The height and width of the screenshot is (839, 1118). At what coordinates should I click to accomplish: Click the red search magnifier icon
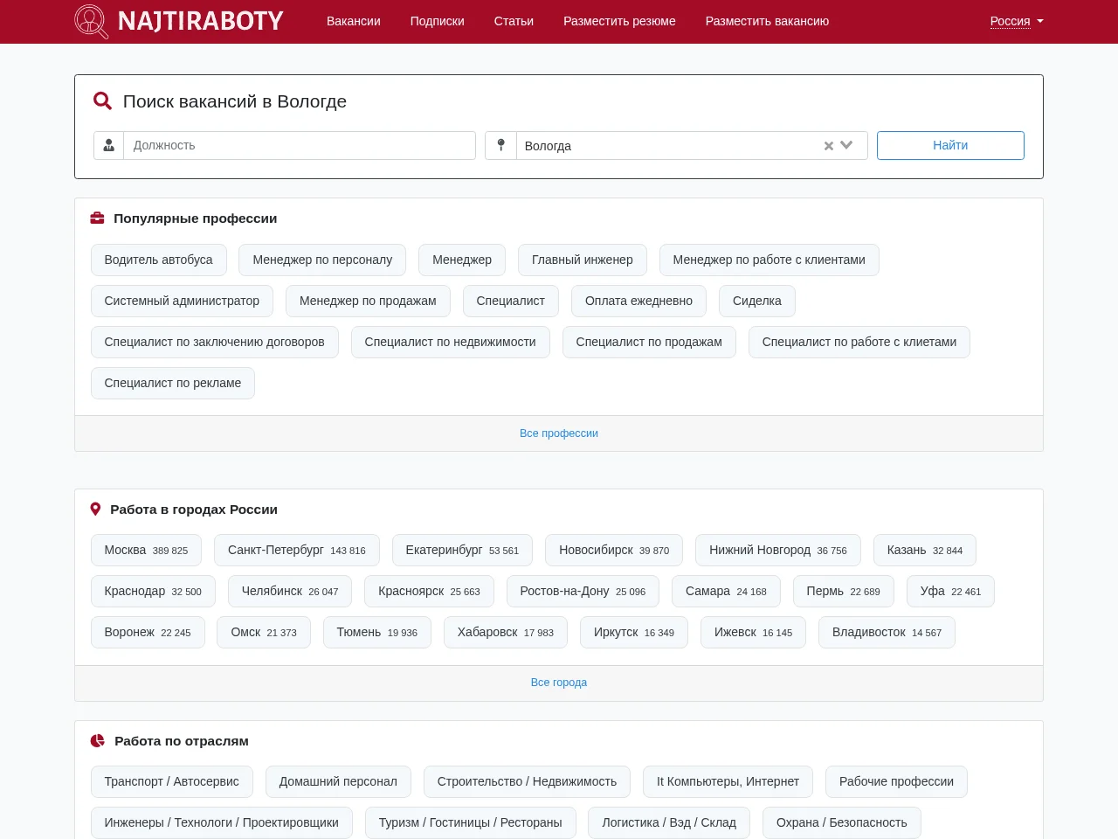(x=102, y=101)
